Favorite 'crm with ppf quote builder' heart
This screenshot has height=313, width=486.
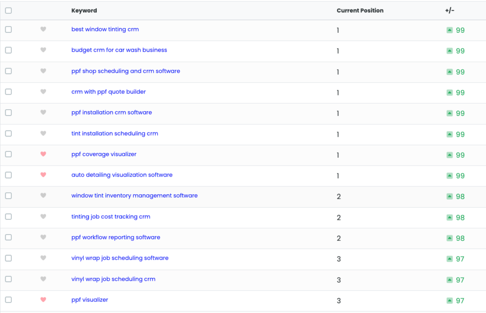point(43,92)
